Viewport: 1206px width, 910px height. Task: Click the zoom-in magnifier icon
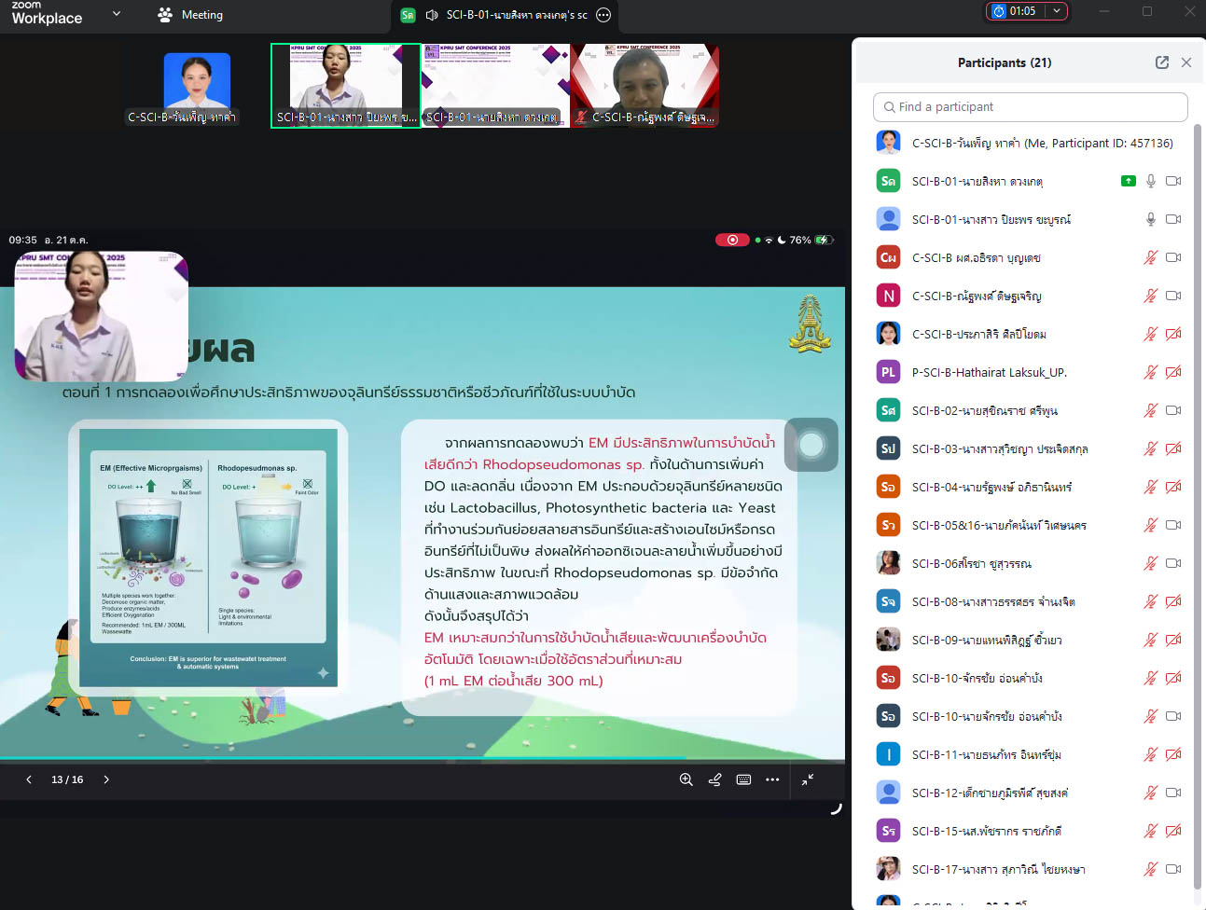coord(686,779)
